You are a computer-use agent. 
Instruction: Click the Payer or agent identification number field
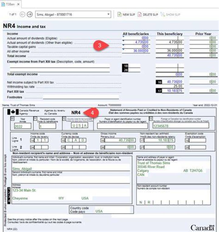point(122,126)
